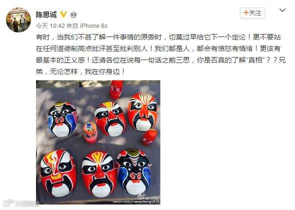Click the post text body
The height and width of the screenshot is (210, 295).
coord(160,54)
